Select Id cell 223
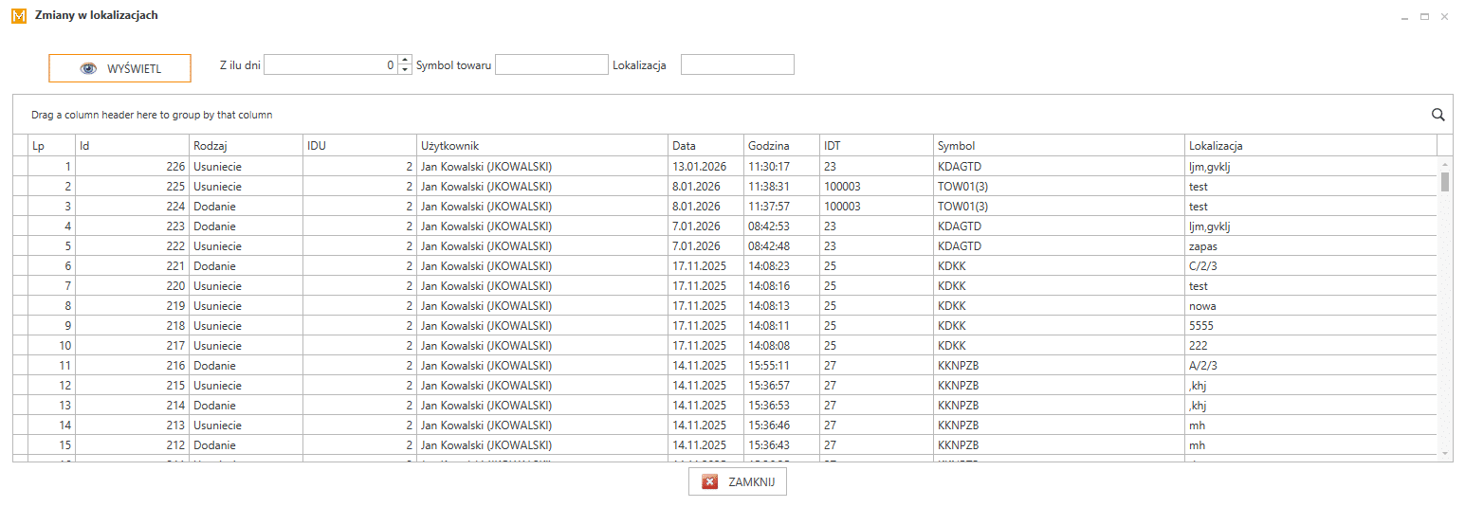 click(x=132, y=226)
